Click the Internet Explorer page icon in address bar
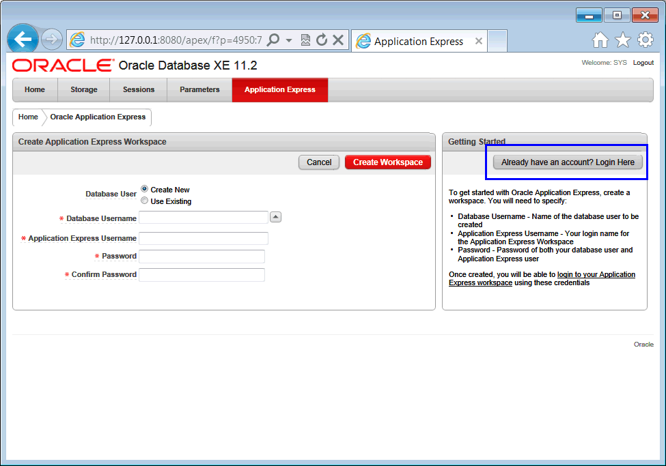Image resolution: width=666 pixels, height=466 pixels. pos(78,40)
